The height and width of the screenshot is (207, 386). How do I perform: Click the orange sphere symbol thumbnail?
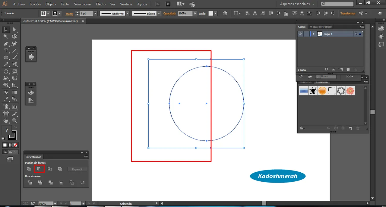point(322,91)
